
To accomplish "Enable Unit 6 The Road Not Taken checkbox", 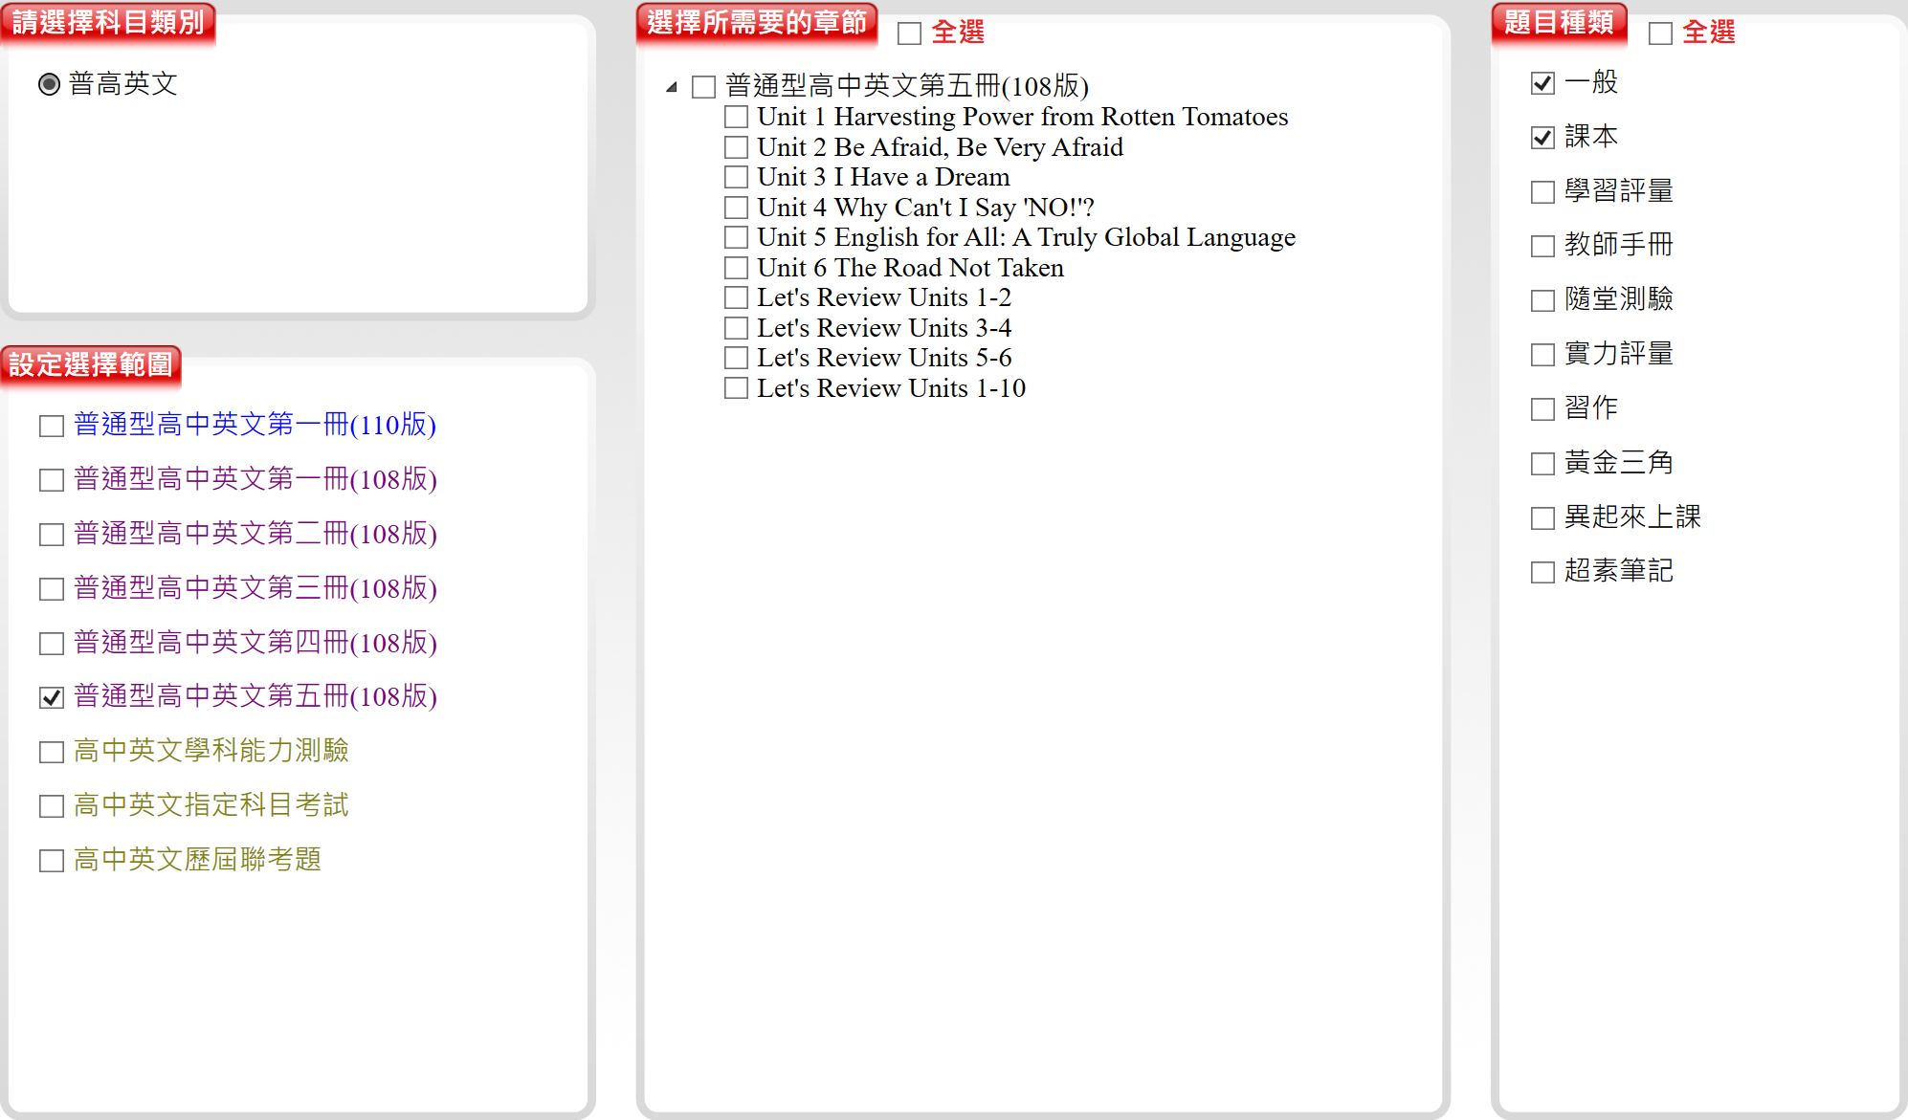I will (x=736, y=268).
